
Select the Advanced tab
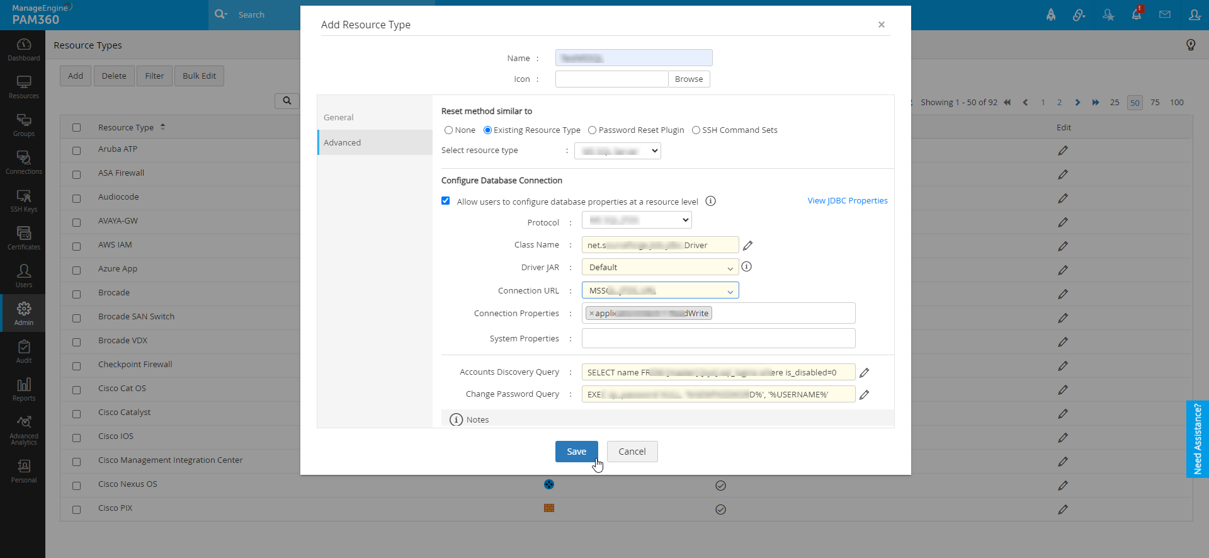[343, 143]
